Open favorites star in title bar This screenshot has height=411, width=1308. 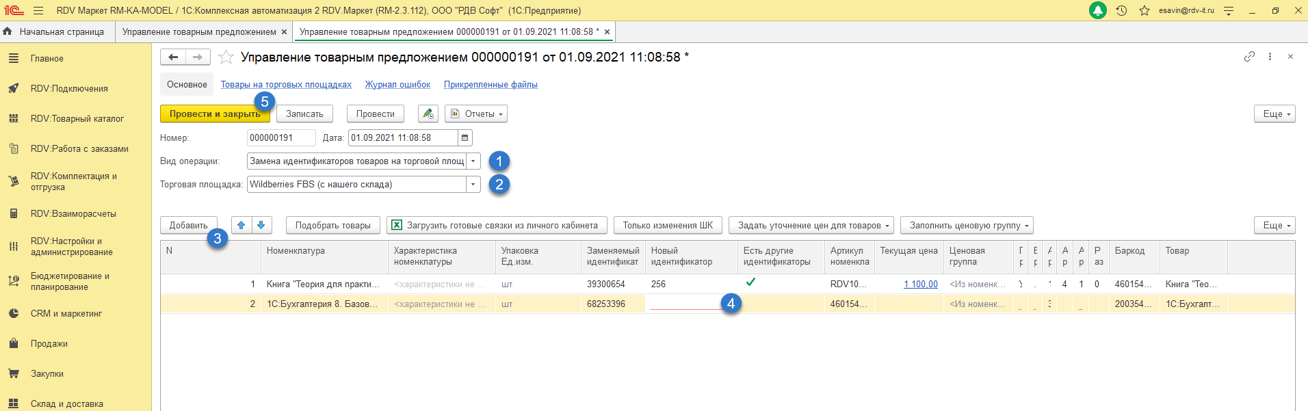click(x=1144, y=10)
